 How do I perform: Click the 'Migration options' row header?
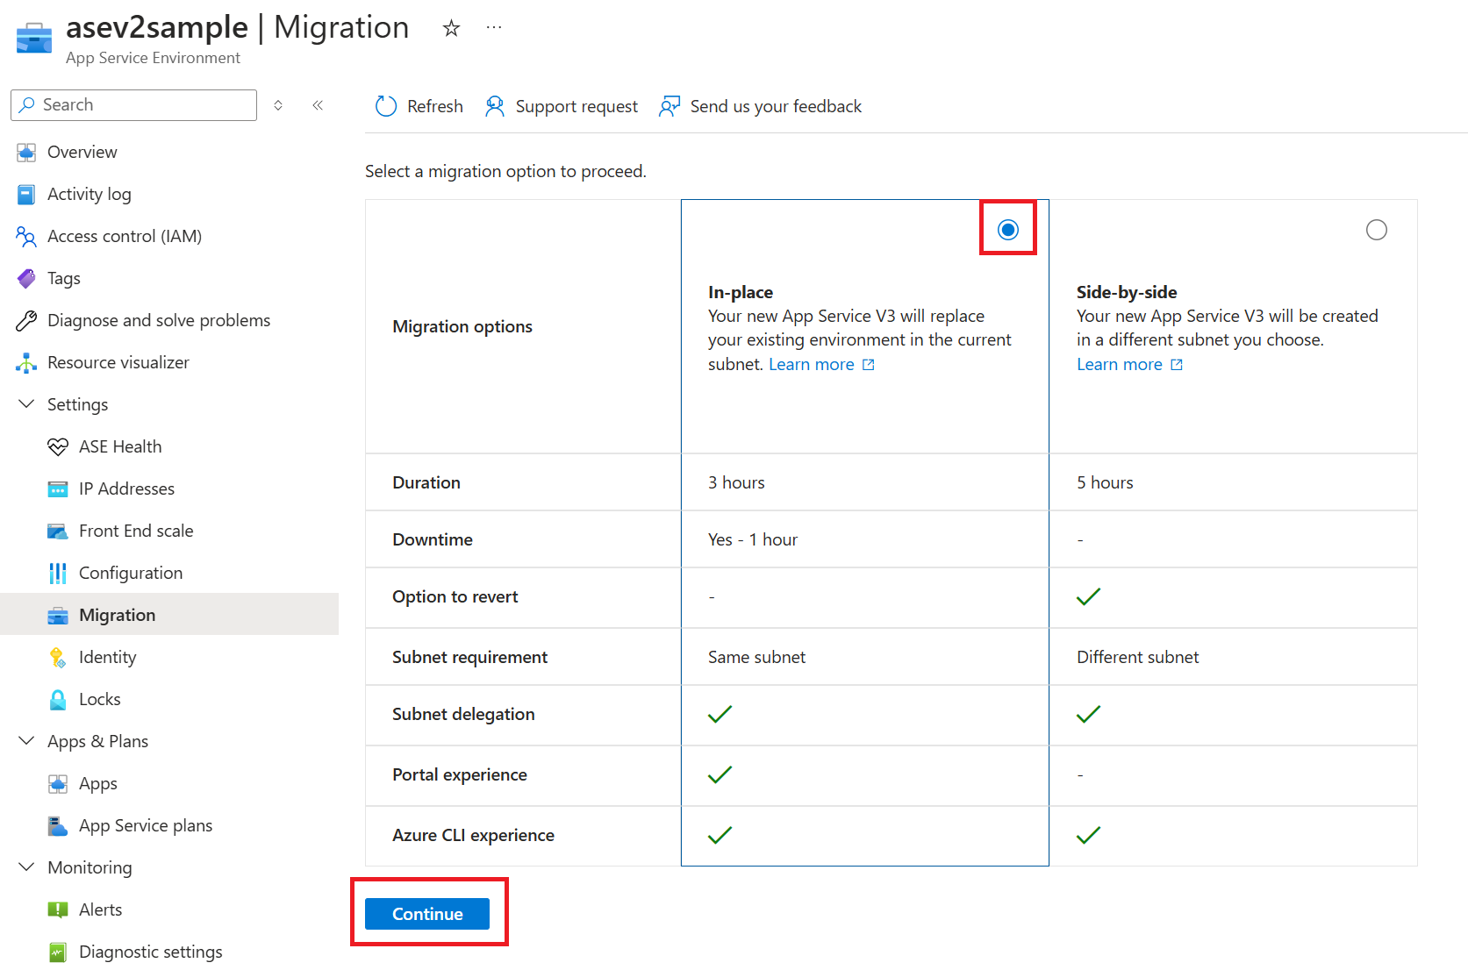[462, 326]
